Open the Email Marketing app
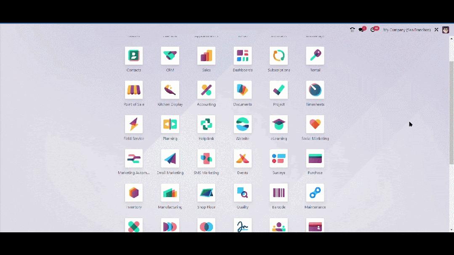This screenshot has height=255, width=454. (x=170, y=158)
